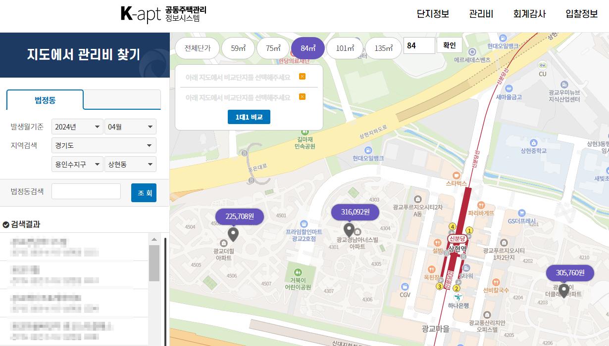Click the map pin under 광교더힐 아파트
609x346 pixels.
click(x=233, y=233)
